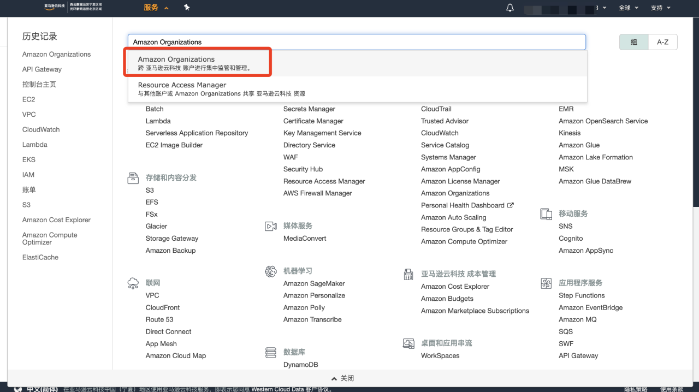The height and width of the screenshot is (392, 699).
Task: Click the 成本管理 category icon
Action: [408, 274]
